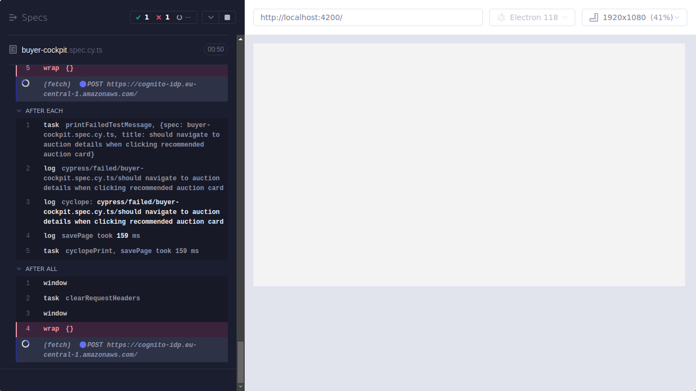696x391 pixels.
Task: Click the app preview viewport area
Action: point(469,165)
